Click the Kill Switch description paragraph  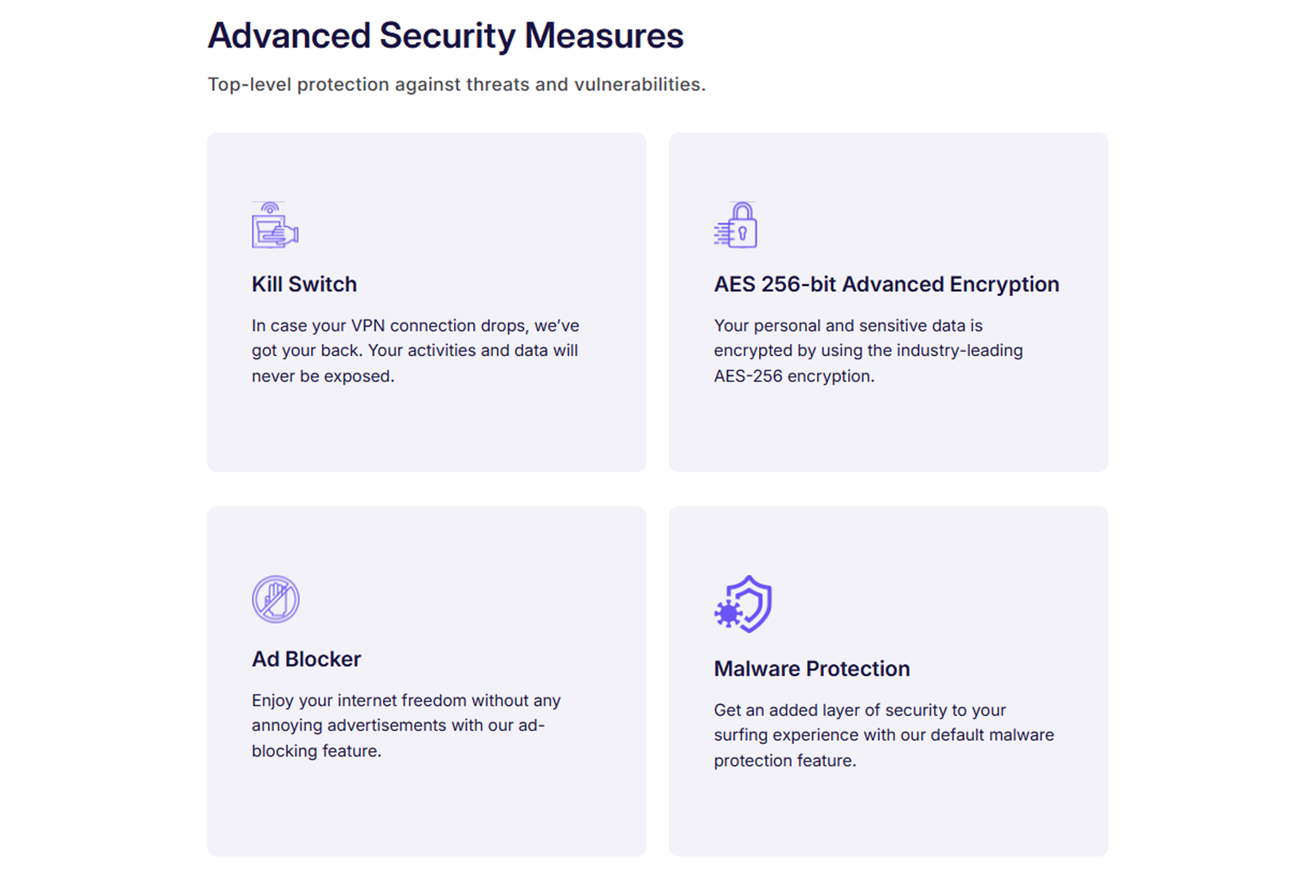tap(415, 350)
